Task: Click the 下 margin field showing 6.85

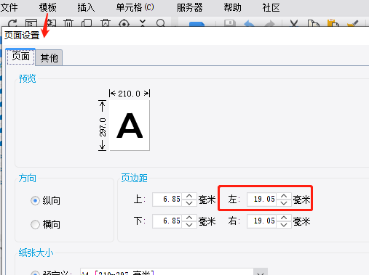Action: 167,221
